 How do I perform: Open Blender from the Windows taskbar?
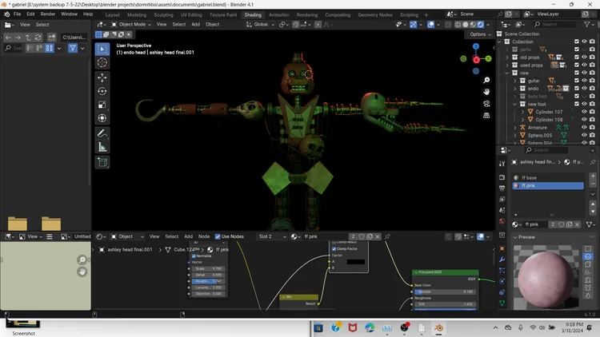tap(438, 328)
